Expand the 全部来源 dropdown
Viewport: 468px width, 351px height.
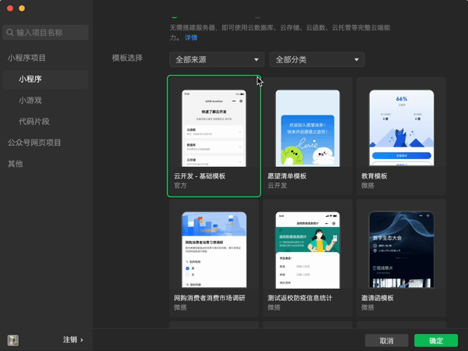[x=217, y=59]
